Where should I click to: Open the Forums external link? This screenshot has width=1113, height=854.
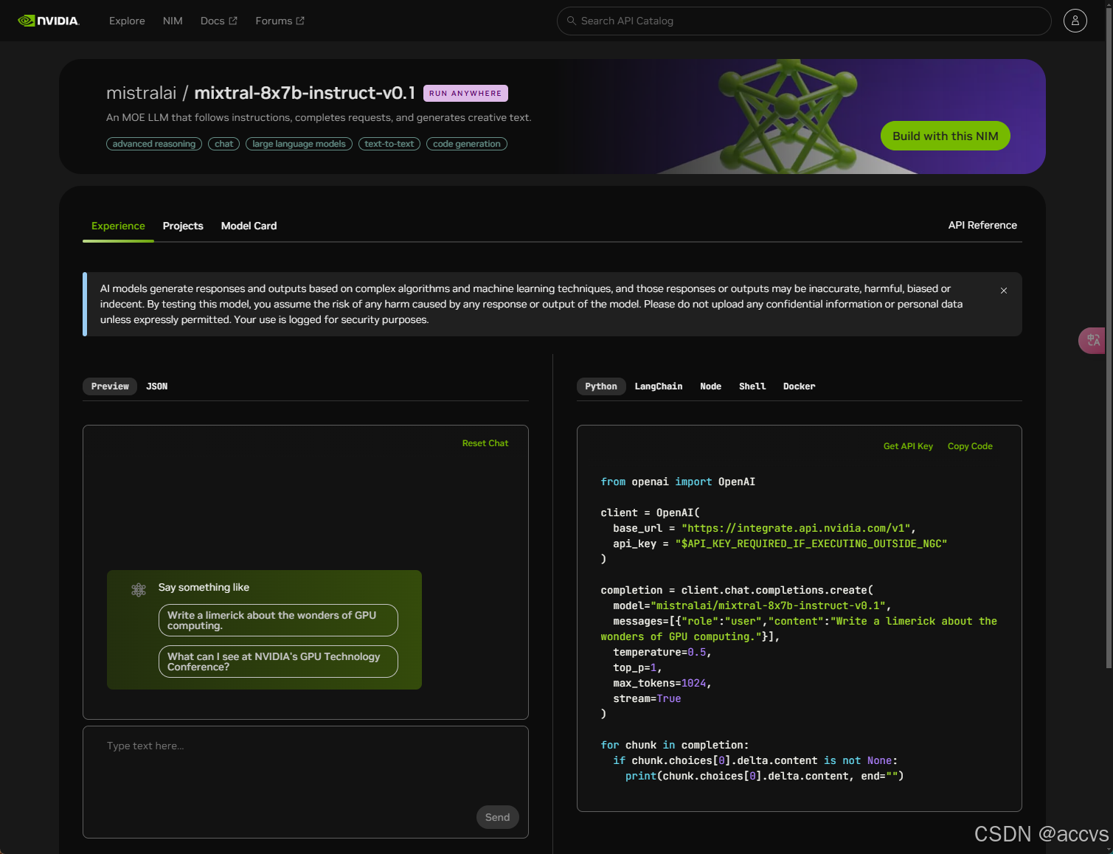(x=280, y=21)
